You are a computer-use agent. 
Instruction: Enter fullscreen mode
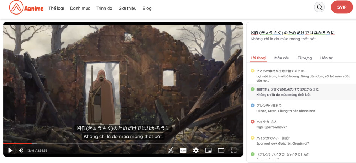click(x=234, y=150)
